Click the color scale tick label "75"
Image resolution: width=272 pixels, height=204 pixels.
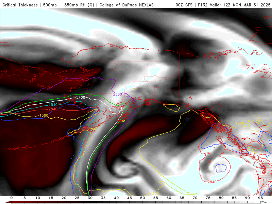click(208, 198)
